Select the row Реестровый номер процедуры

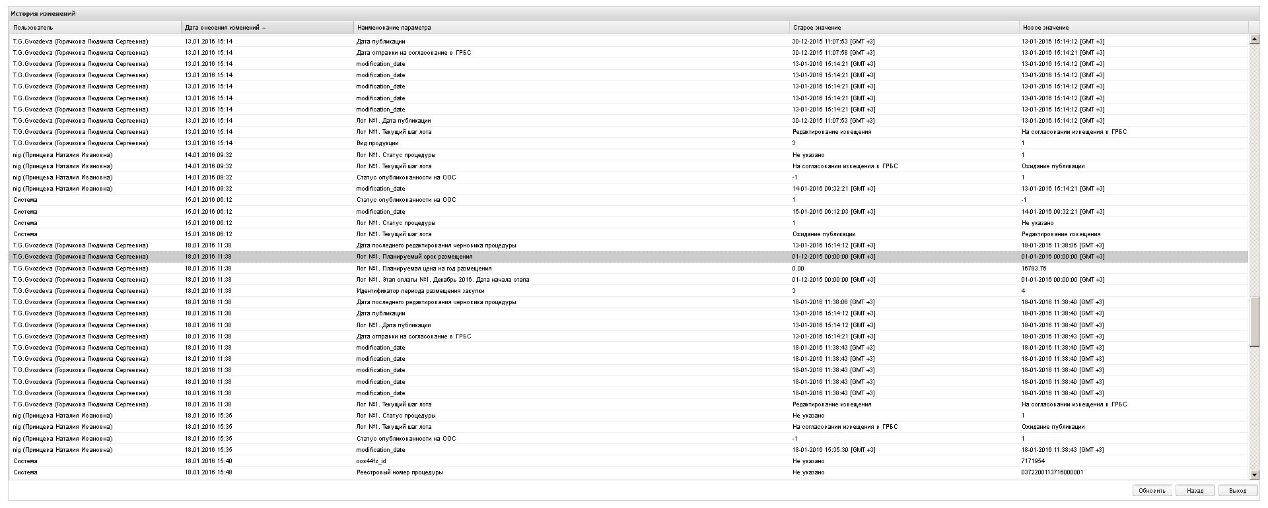(x=629, y=472)
